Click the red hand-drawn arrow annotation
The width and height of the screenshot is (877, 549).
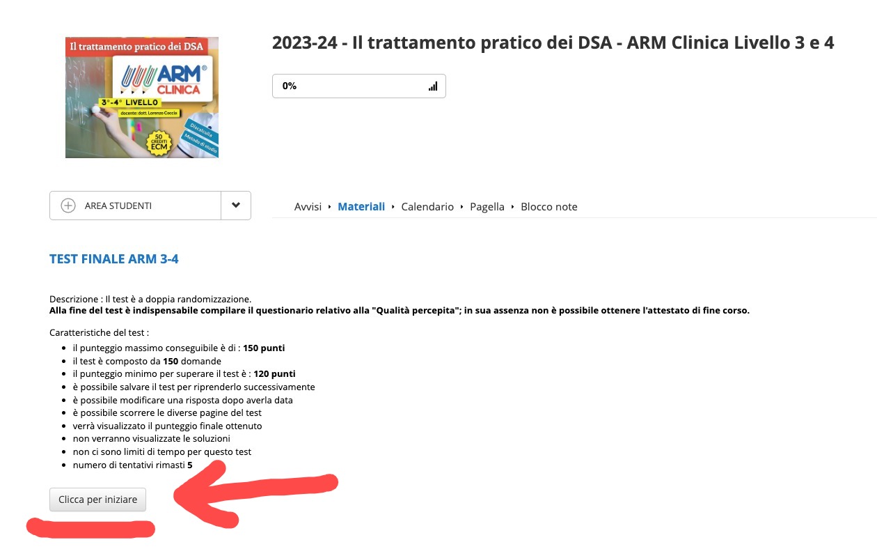(x=255, y=497)
